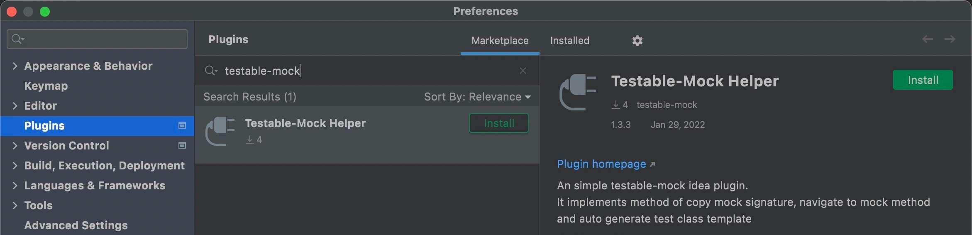Viewport: 972px width, 235px height.
Task: Open the plugins gear settings icon
Action: tap(637, 40)
